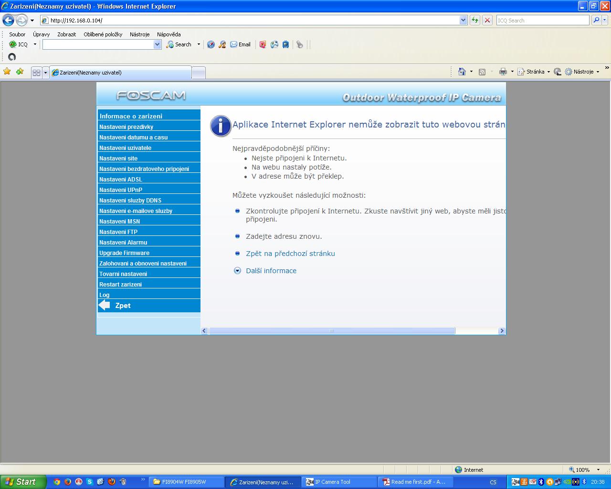
Task: Open Email from the ICQ toolbar
Action: tap(240, 44)
